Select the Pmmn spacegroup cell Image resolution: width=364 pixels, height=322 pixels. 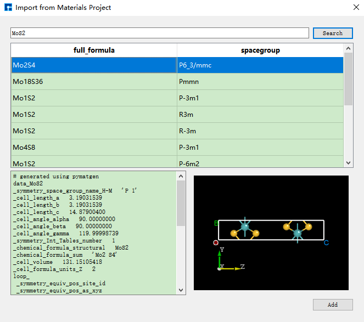click(260, 82)
